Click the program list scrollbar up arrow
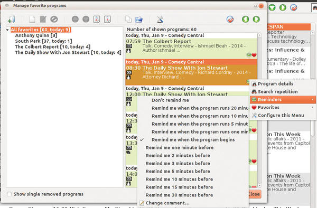317x208 pixels. [x=259, y=35]
